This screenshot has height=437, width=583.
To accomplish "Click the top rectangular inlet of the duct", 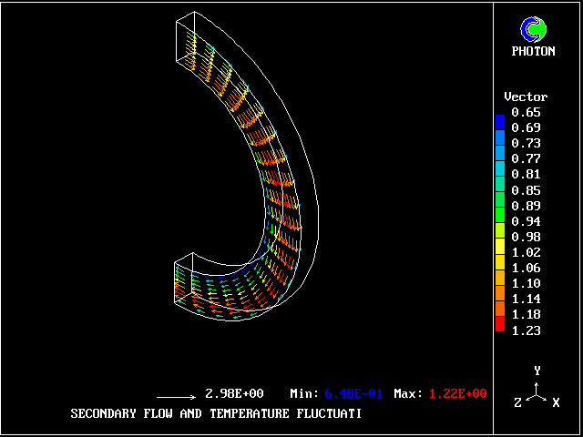I will [185, 42].
